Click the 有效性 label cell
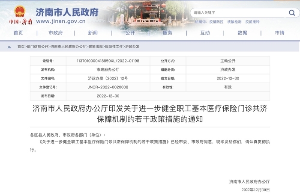Screen dimensions: 300x195 (x=168, y=87)
